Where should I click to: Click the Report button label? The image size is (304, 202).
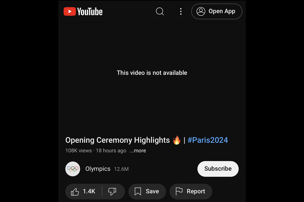[x=196, y=192]
